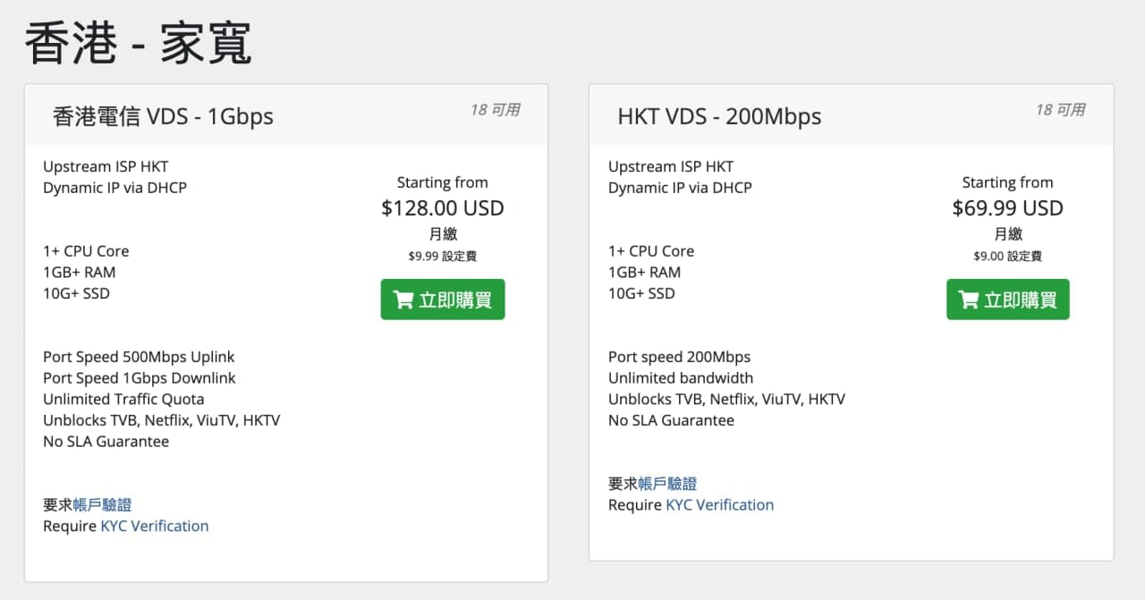Click the $128.00 USD price

pos(443,208)
